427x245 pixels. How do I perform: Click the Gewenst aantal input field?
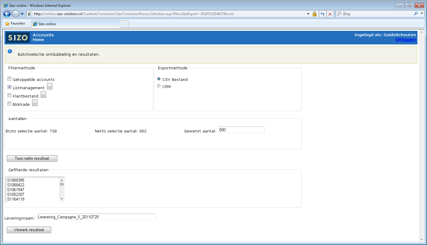pos(241,130)
